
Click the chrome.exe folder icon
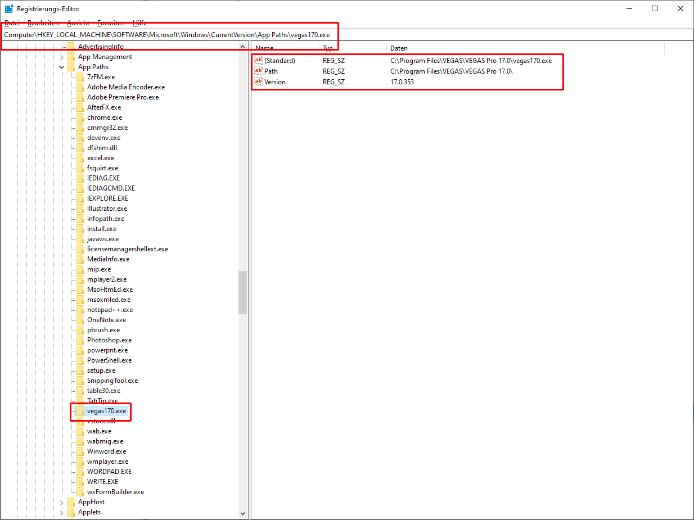tap(80, 117)
